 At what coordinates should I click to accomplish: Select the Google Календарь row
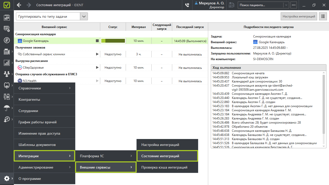point(111,41)
